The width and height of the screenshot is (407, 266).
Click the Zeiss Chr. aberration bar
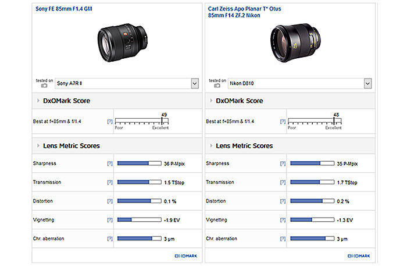click(x=312, y=239)
